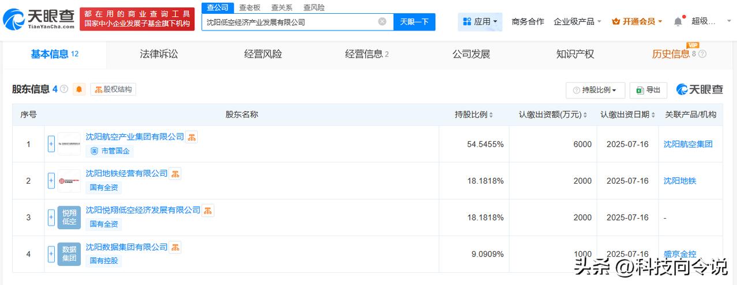Open the TianYanCha logo homepage

pos(39,19)
